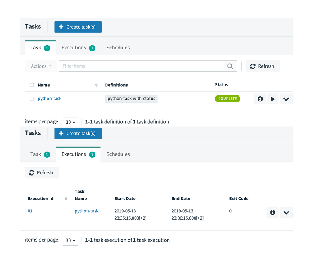Viewport: 315px width, 269px height.
Task: Switch to the Schedules tab
Action: (118, 48)
